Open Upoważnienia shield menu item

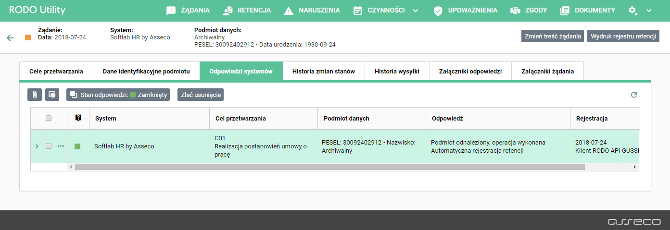[465, 10]
